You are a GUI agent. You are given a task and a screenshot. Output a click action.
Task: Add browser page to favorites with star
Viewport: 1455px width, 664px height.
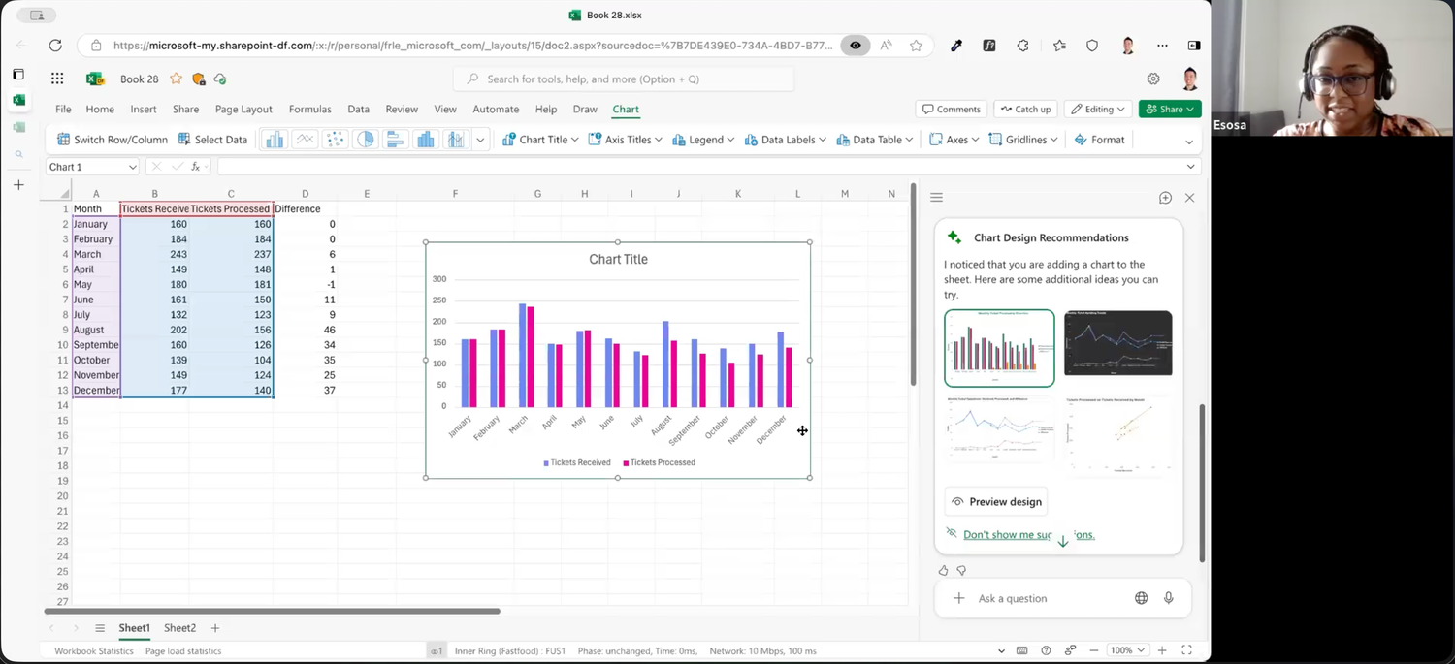916,46
